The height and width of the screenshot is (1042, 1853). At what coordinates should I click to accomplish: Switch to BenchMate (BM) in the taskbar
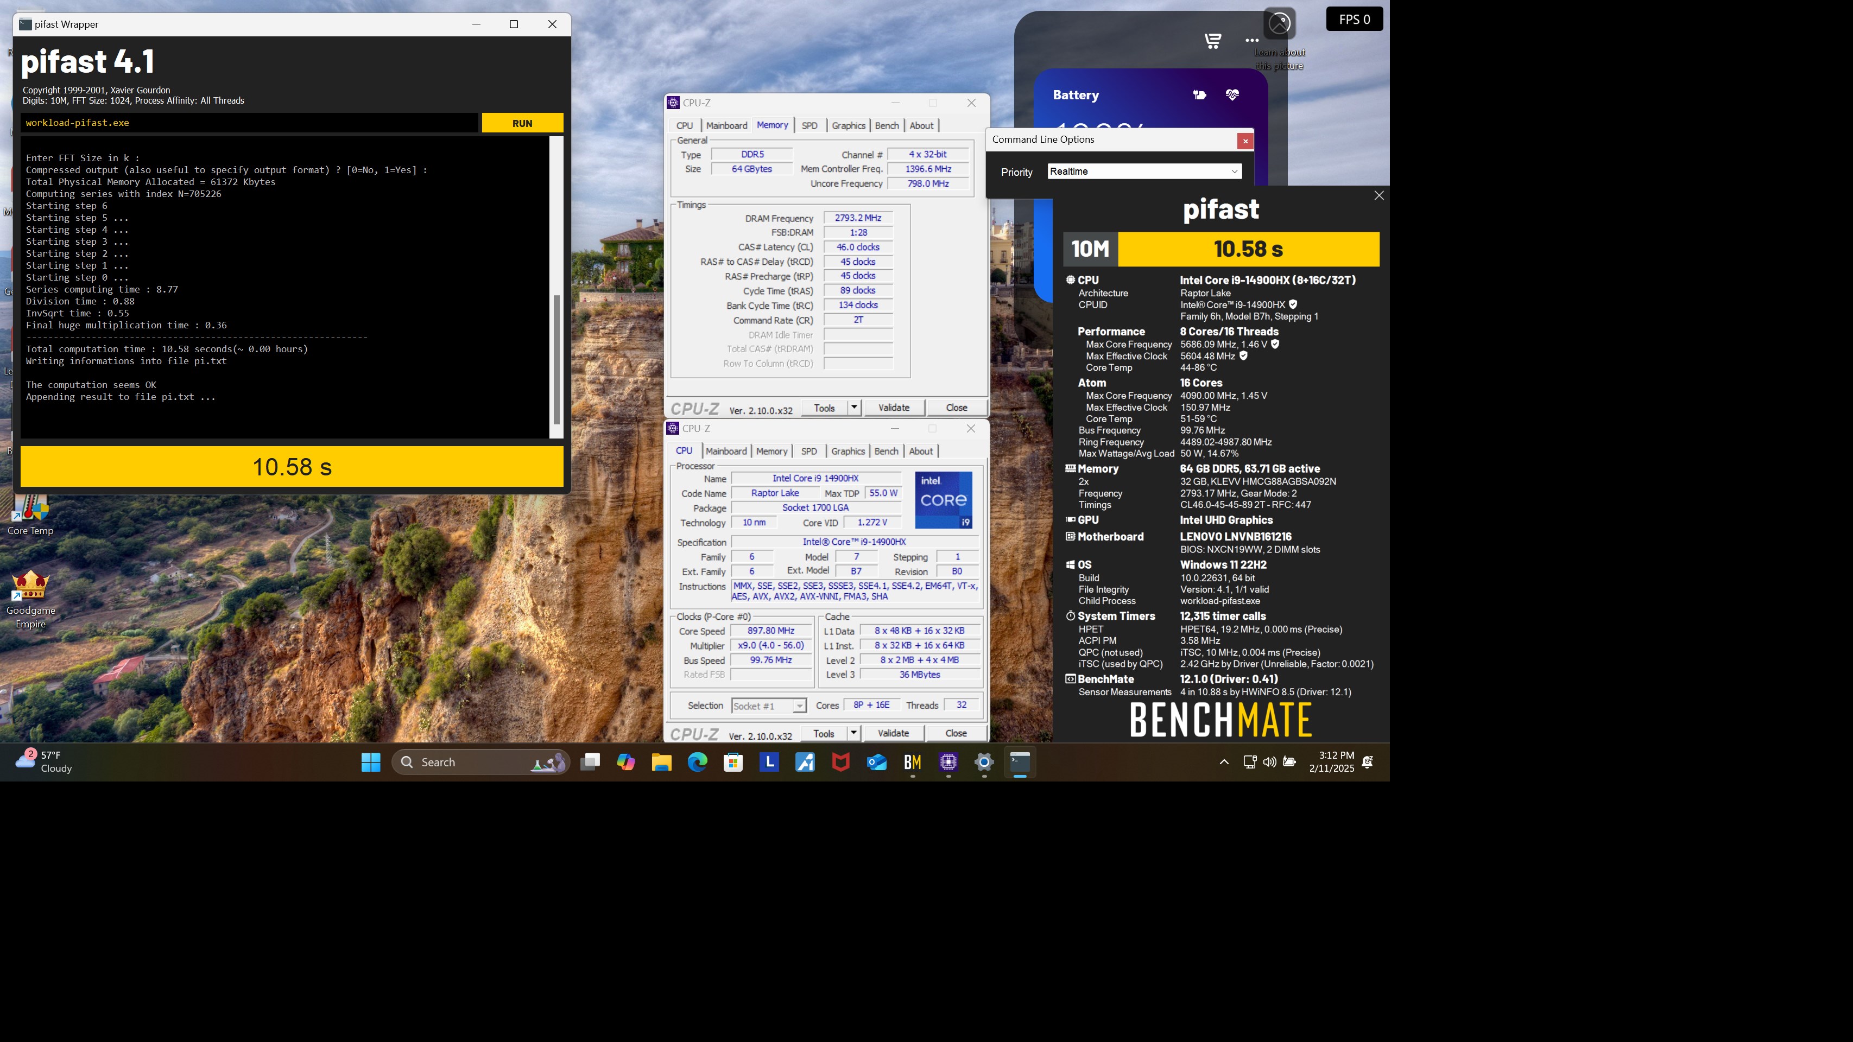(x=912, y=763)
